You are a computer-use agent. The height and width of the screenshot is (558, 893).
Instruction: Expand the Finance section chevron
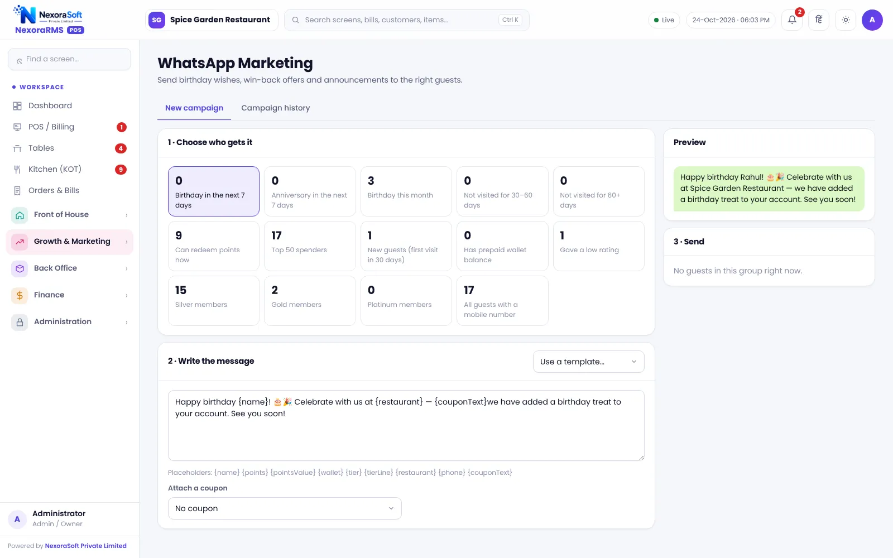(127, 296)
